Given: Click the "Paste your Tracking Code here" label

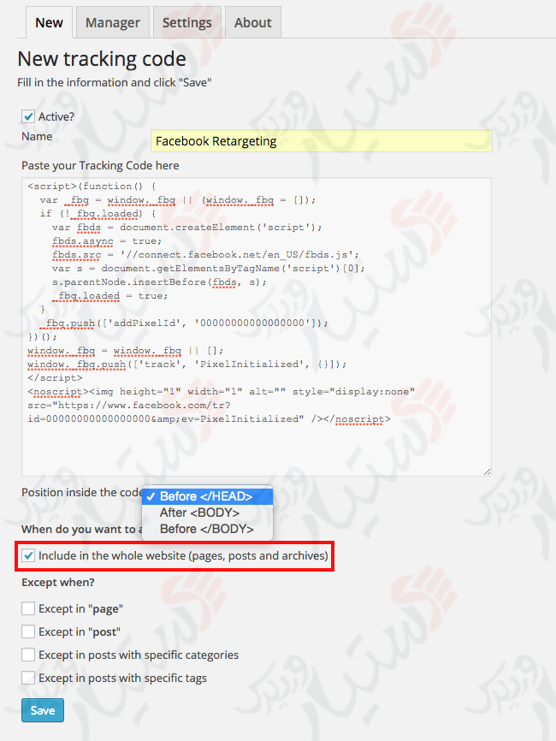Looking at the screenshot, I should point(100,165).
